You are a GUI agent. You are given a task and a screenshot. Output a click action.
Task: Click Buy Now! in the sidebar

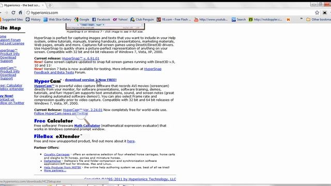tap(7, 96)
